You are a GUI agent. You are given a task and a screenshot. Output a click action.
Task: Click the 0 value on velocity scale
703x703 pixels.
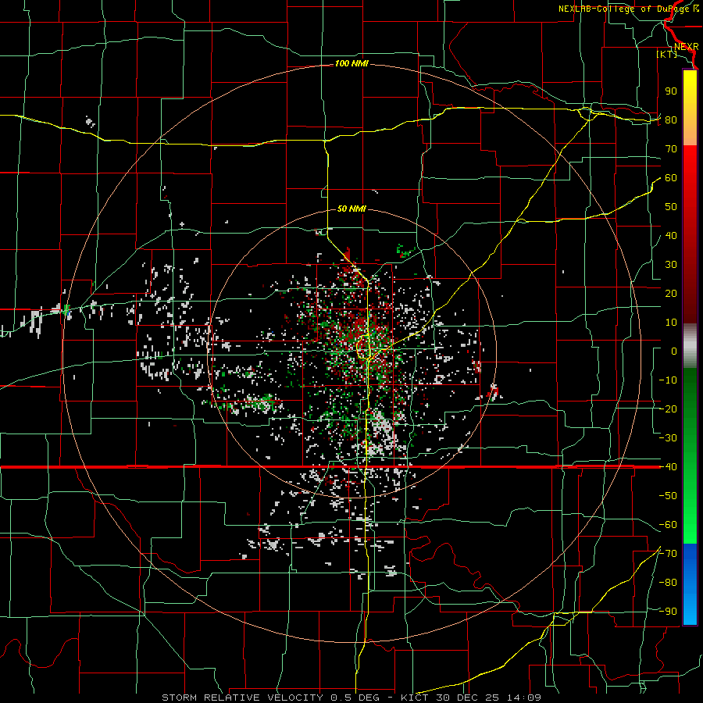click(x=674, y=351)
